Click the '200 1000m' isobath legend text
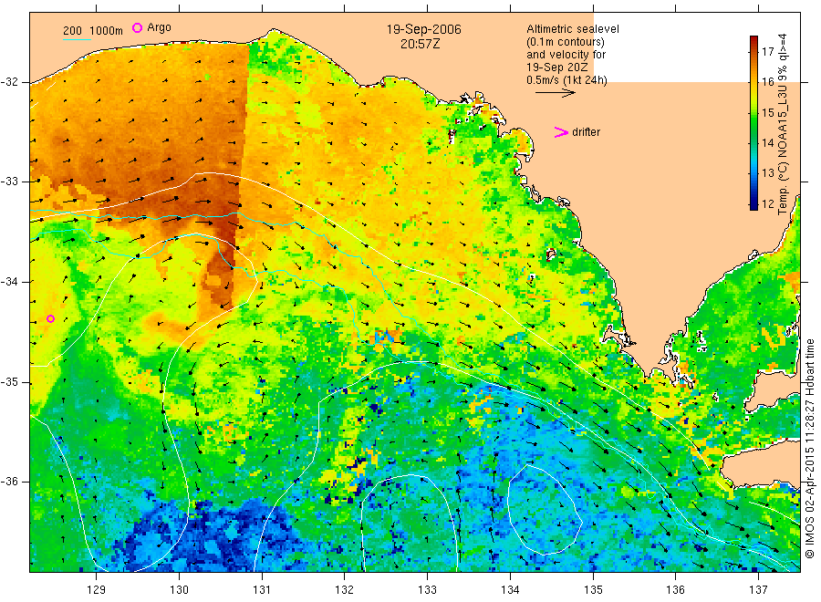The image size is (821, 602). click(93, 31)
